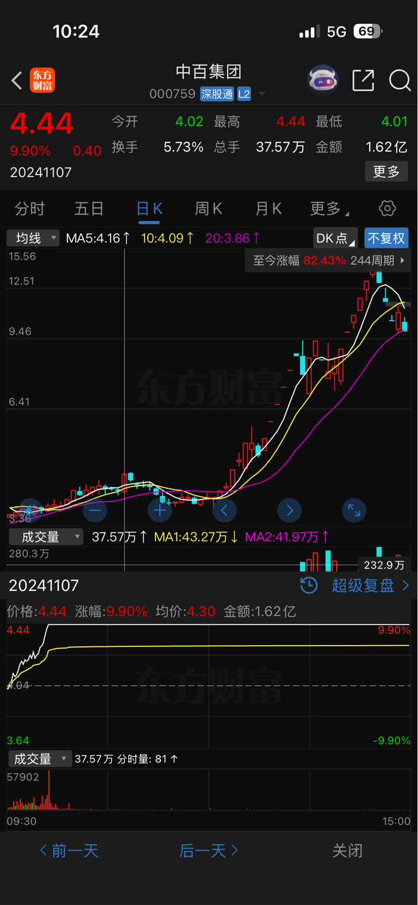Tap the stock code 000759

pyautogui.click(x=172, y=94)
